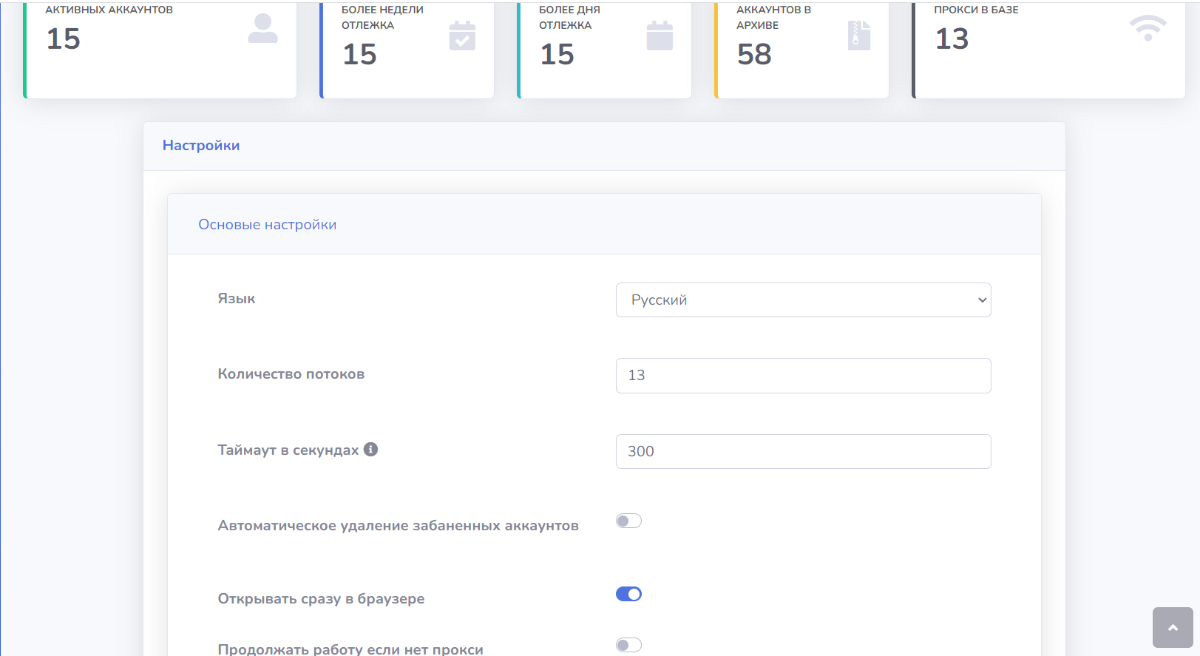1200x656 pixels.
Task: Click the Количество потоков input field
Action: pyautogui.click(x=803, y=376)
